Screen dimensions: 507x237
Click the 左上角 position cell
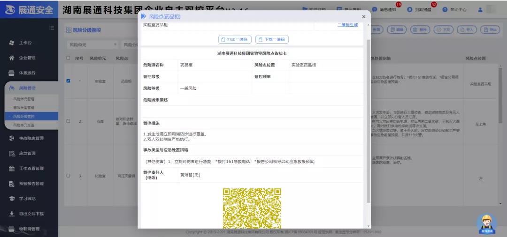pos(481,124)
